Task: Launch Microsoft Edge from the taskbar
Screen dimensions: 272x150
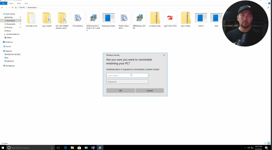Action: tap(65, 148)
